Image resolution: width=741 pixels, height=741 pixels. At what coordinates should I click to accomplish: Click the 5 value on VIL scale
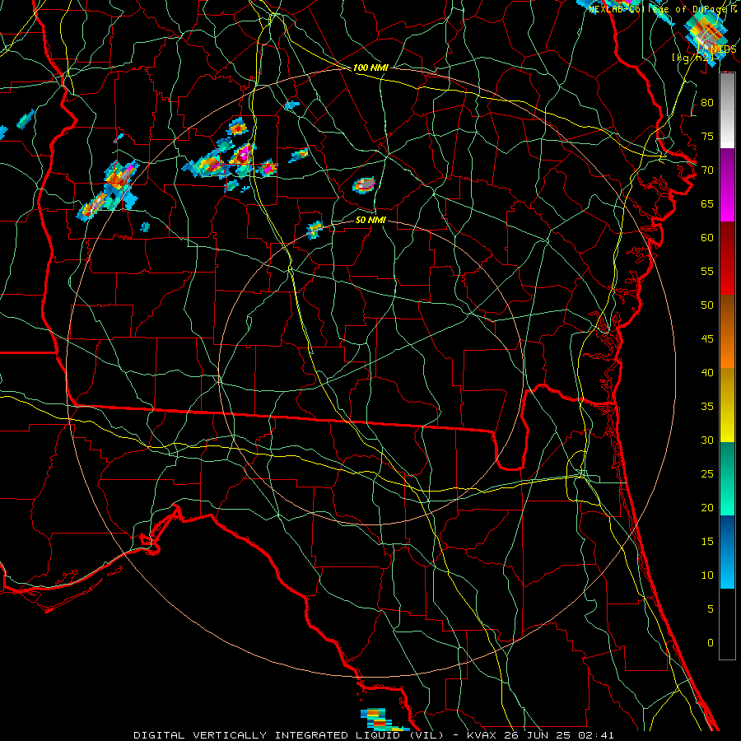(711, 609)
